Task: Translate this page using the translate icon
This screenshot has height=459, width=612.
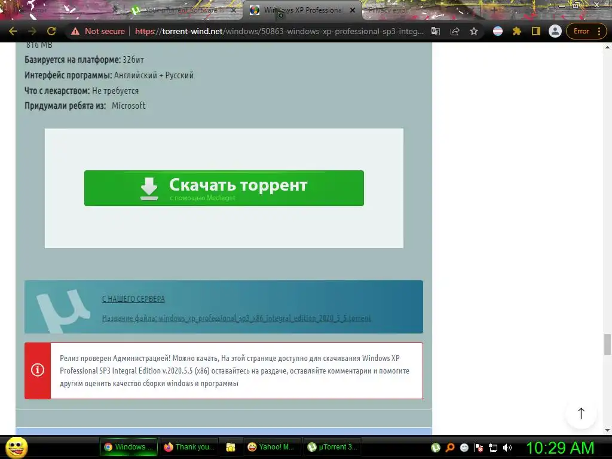Action: (x=436, y=31)
